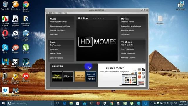Click the Windows Start button
The image size is (188, 106).
coord(3,103)
